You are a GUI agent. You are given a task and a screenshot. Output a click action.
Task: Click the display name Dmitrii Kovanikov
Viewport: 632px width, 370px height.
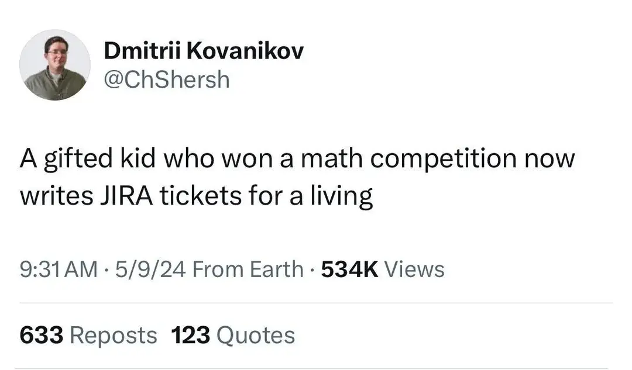pyautogui.click(x=204, y=51)
